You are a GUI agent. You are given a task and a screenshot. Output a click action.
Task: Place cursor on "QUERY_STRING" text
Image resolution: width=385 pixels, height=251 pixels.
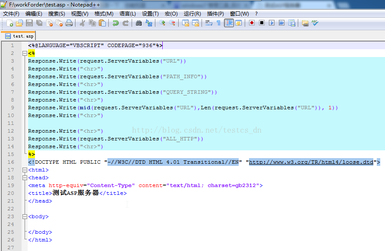(x=187, y=92)
